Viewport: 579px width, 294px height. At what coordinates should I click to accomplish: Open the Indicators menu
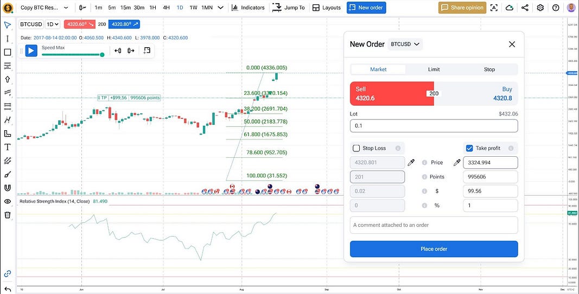(248, 8)
